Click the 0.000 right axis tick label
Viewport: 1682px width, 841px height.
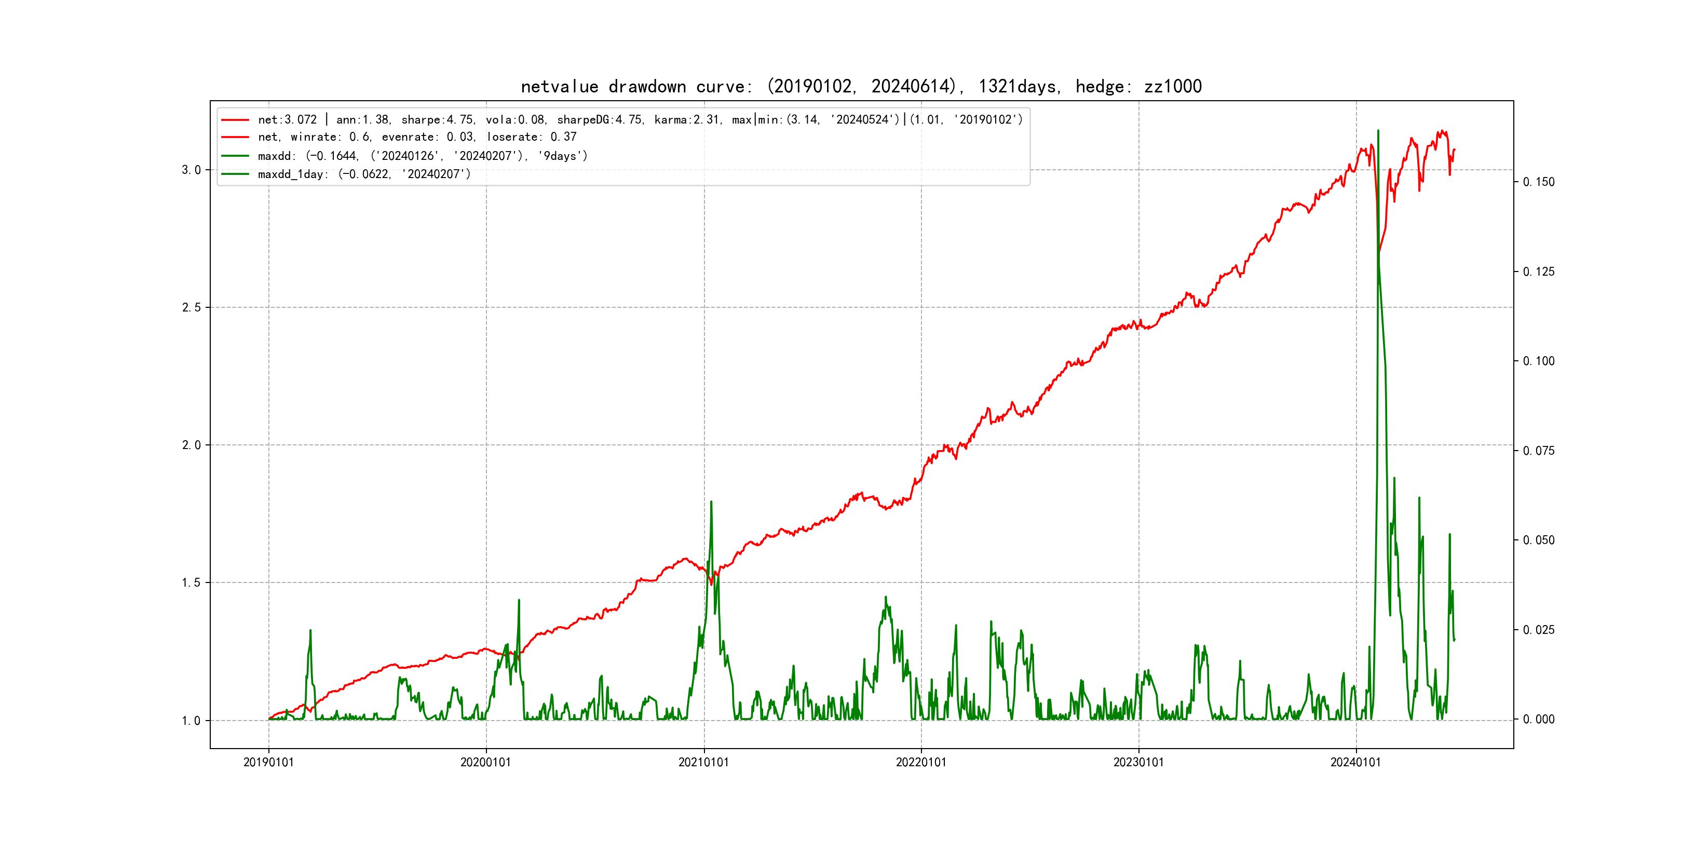coord(1538,720)
